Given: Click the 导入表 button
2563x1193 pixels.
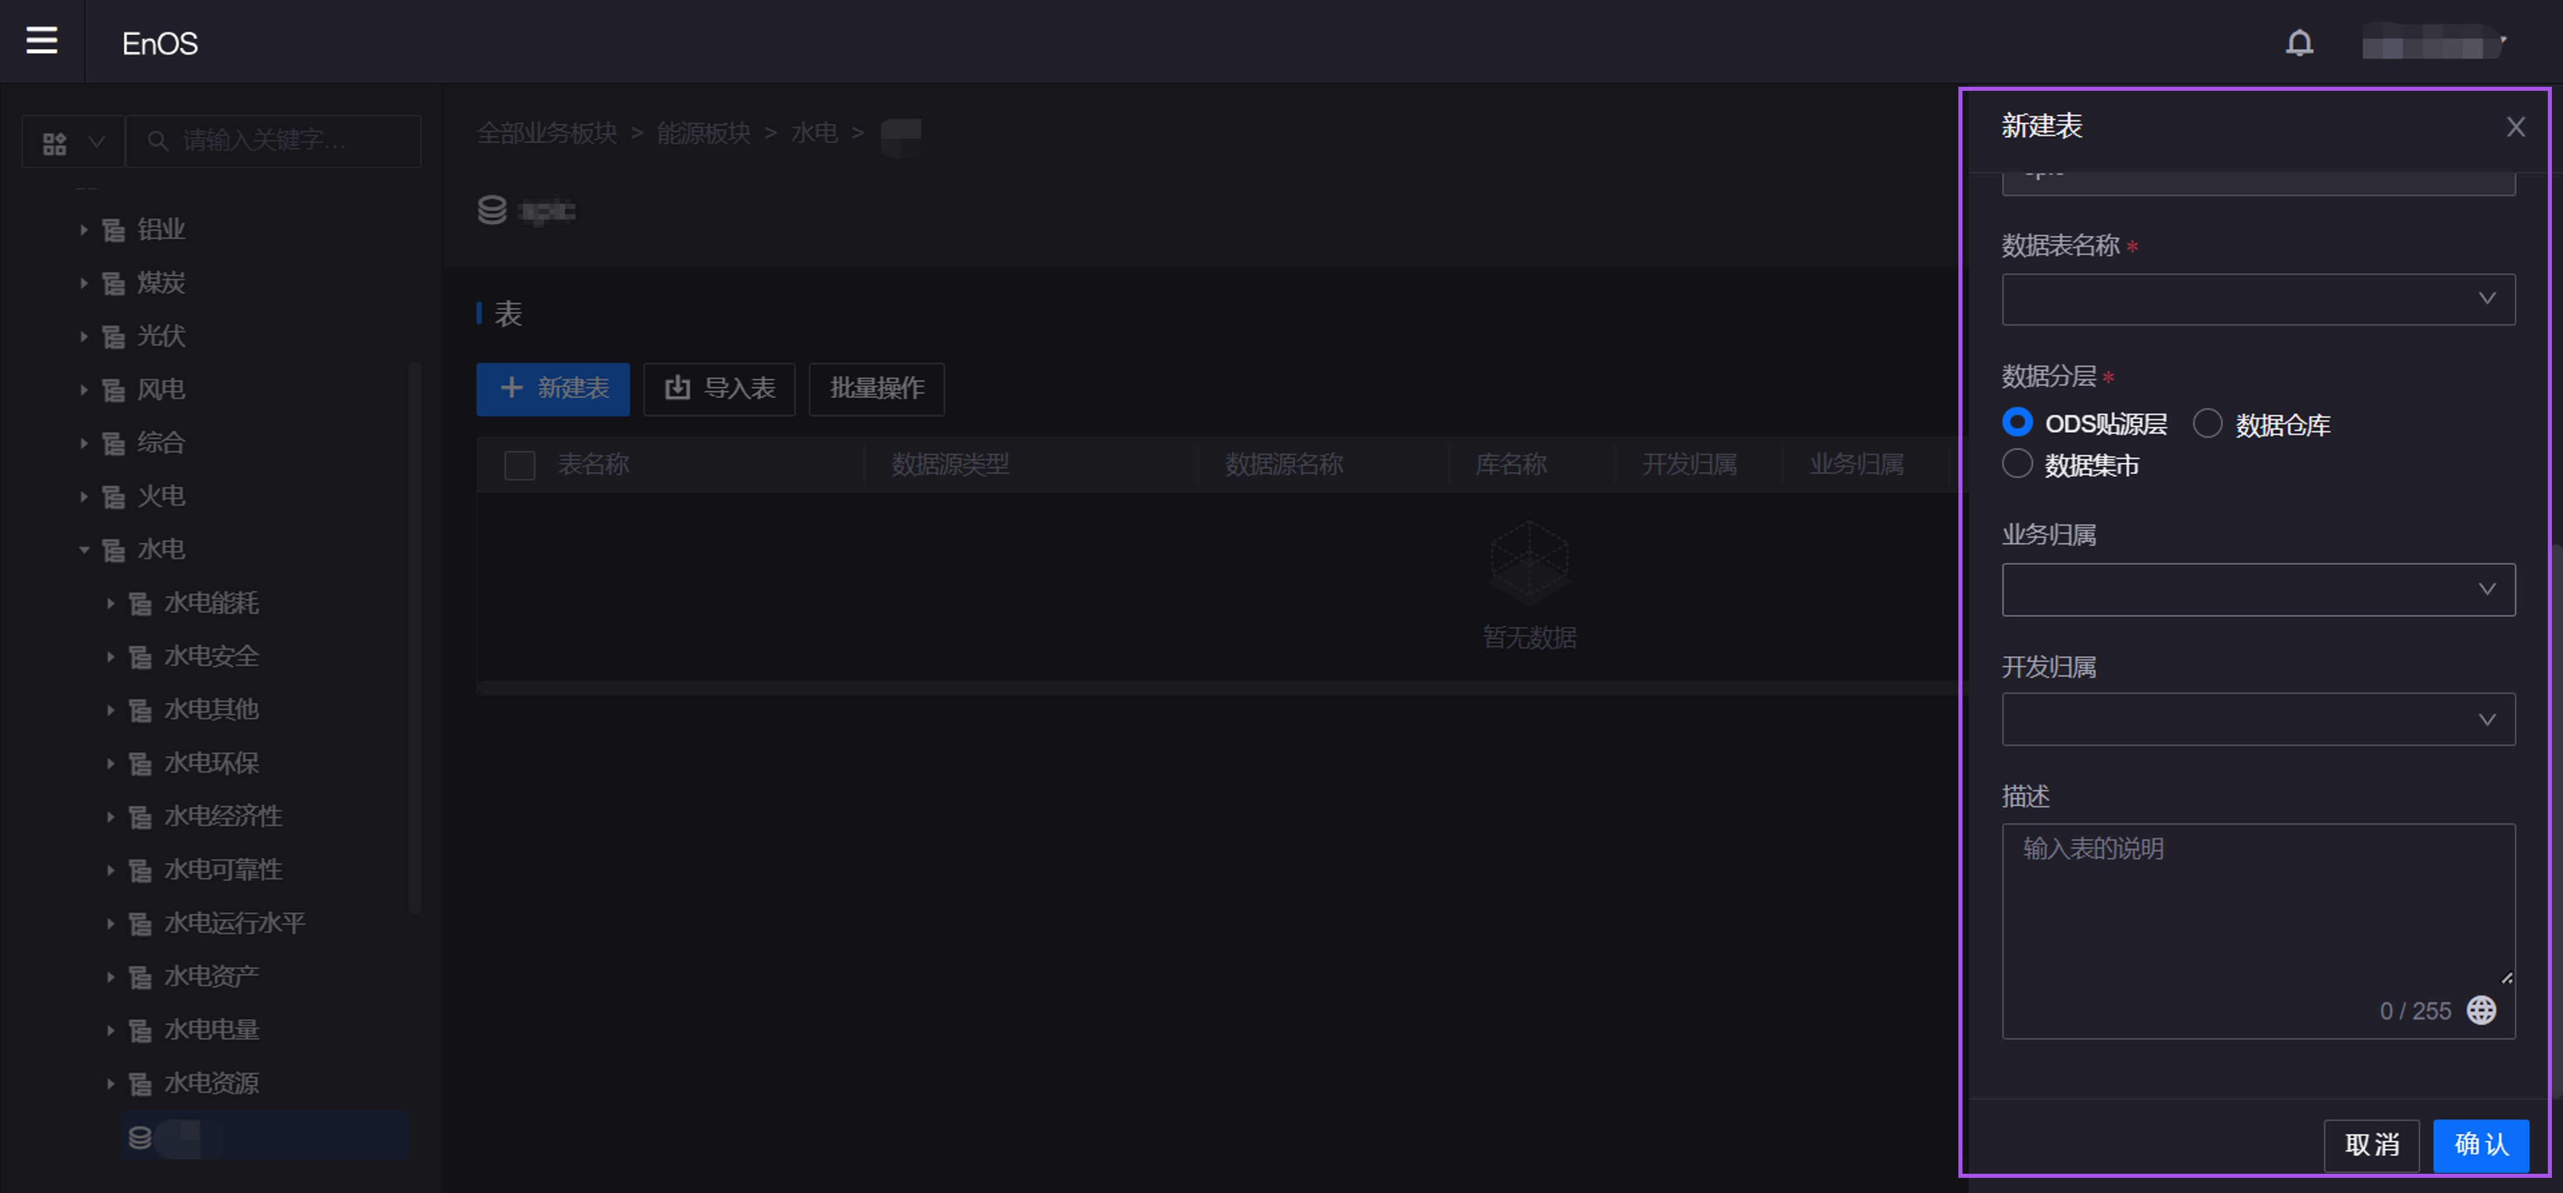Looking at the screenshot, I should click(x=719, y=389).
